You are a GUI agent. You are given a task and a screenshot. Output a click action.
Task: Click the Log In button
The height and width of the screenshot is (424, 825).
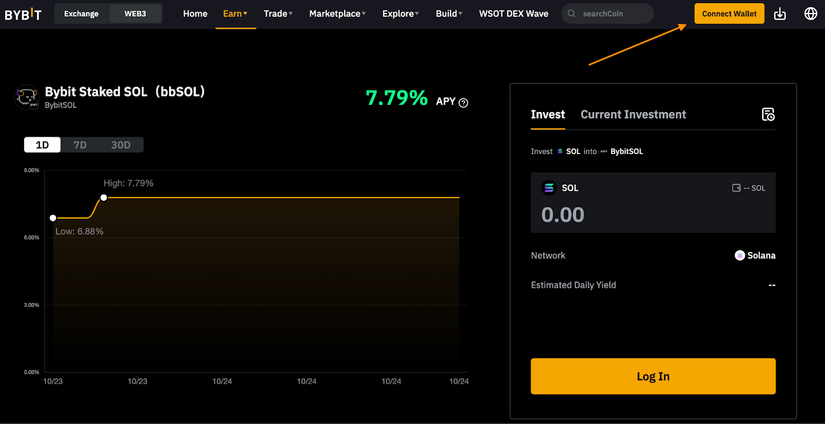coord(653,376)
